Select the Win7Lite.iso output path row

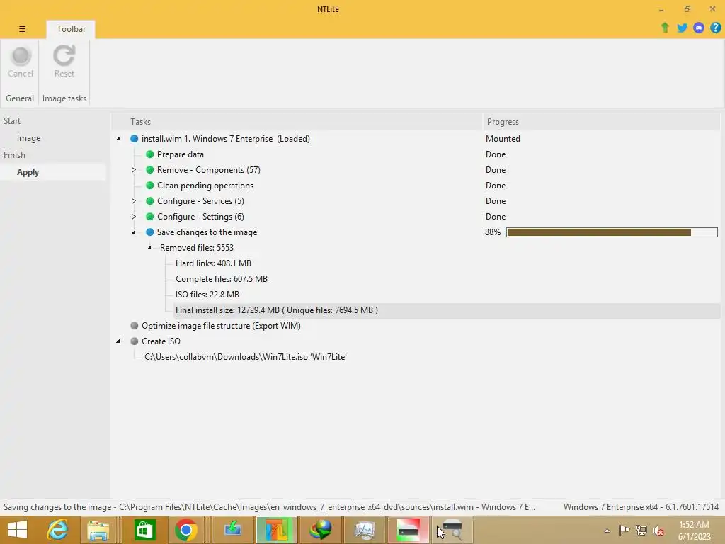[x=246, y=357]
